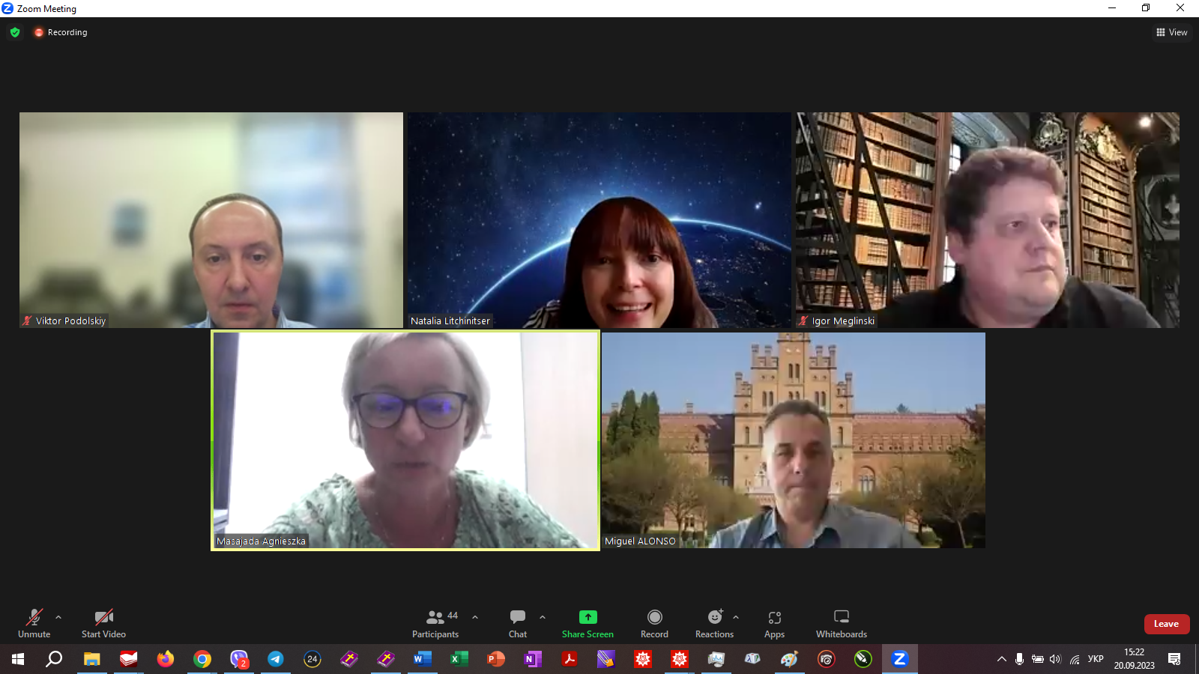Start Video camera
The width and height of the screenshot is (1199, 674).
tap(103, 623)
